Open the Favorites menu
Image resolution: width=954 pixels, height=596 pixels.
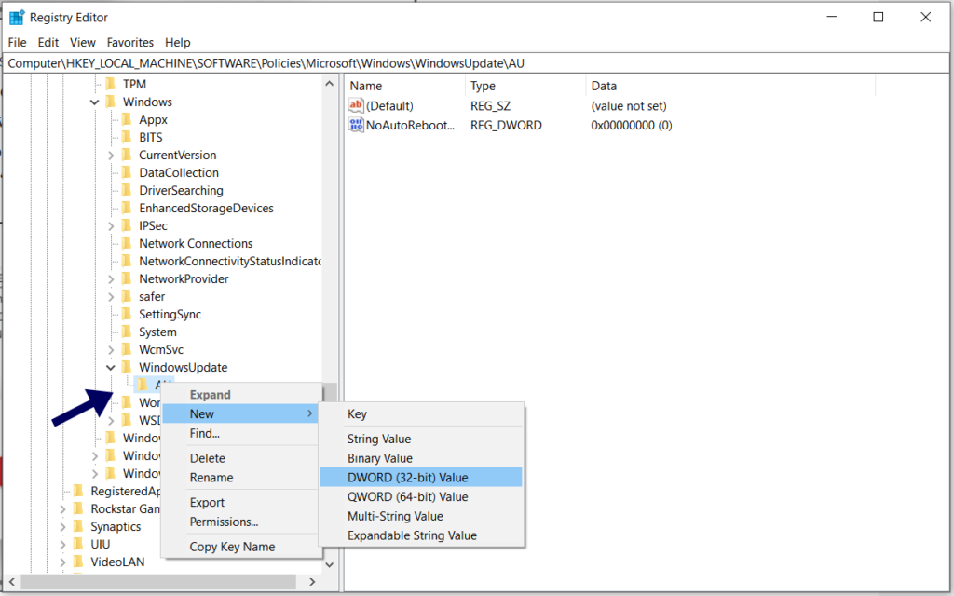[x=129, y=42]
